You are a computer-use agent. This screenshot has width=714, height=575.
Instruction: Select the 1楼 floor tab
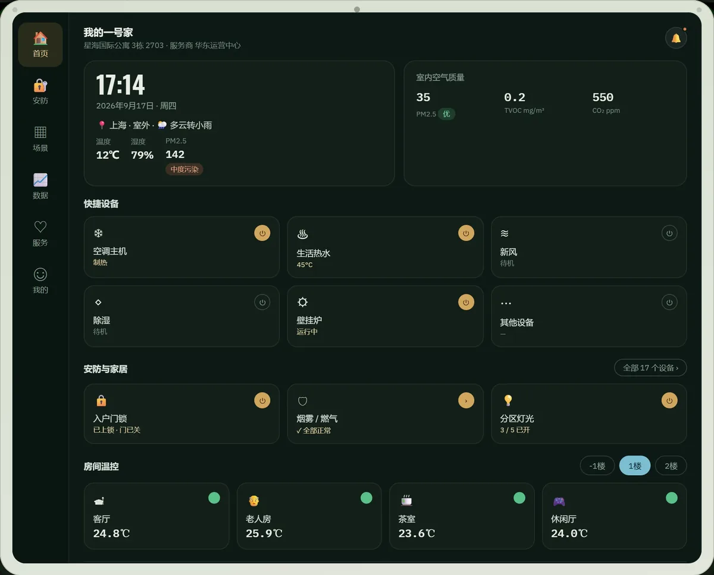pyautogui.click(x=635, y=466)
